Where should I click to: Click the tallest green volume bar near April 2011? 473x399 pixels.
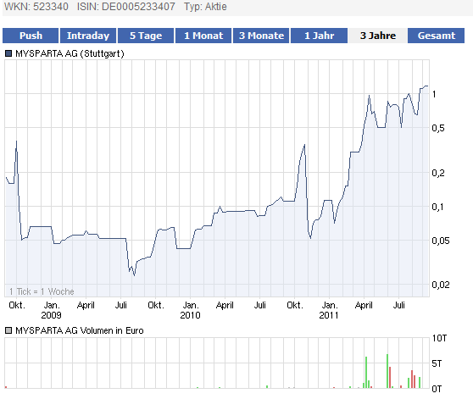[366, 372]
